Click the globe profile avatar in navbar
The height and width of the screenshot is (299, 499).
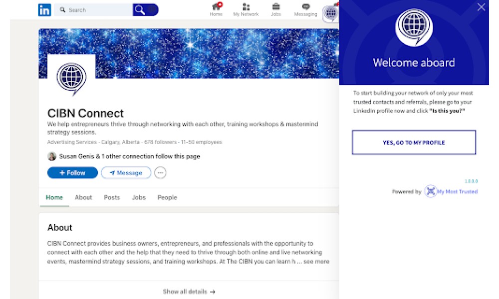point(331,13)
